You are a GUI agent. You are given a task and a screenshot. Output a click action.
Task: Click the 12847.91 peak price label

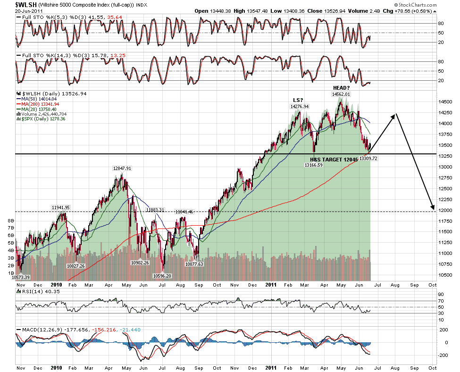click(x=122, y=168)
